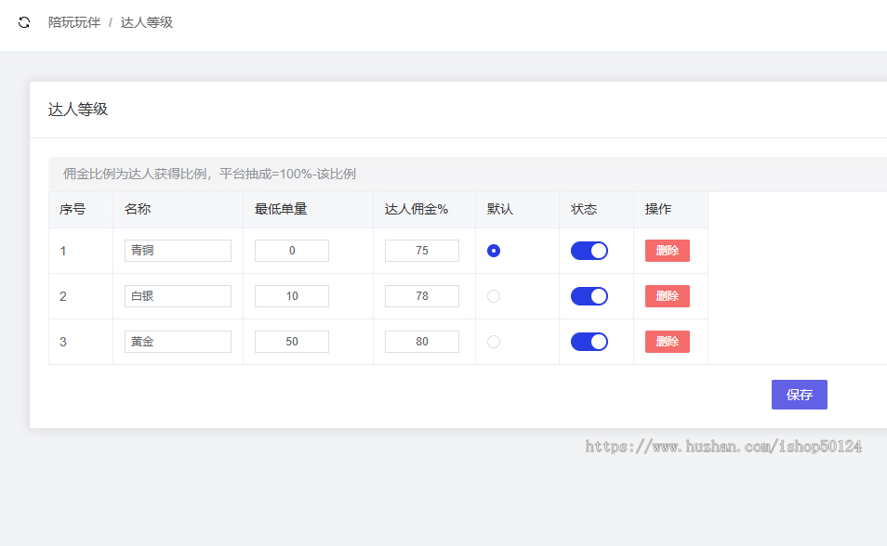Click the 佣金比例 hint text
The width and height of the screenshot is (887, 546).
(x=209, y=174)
